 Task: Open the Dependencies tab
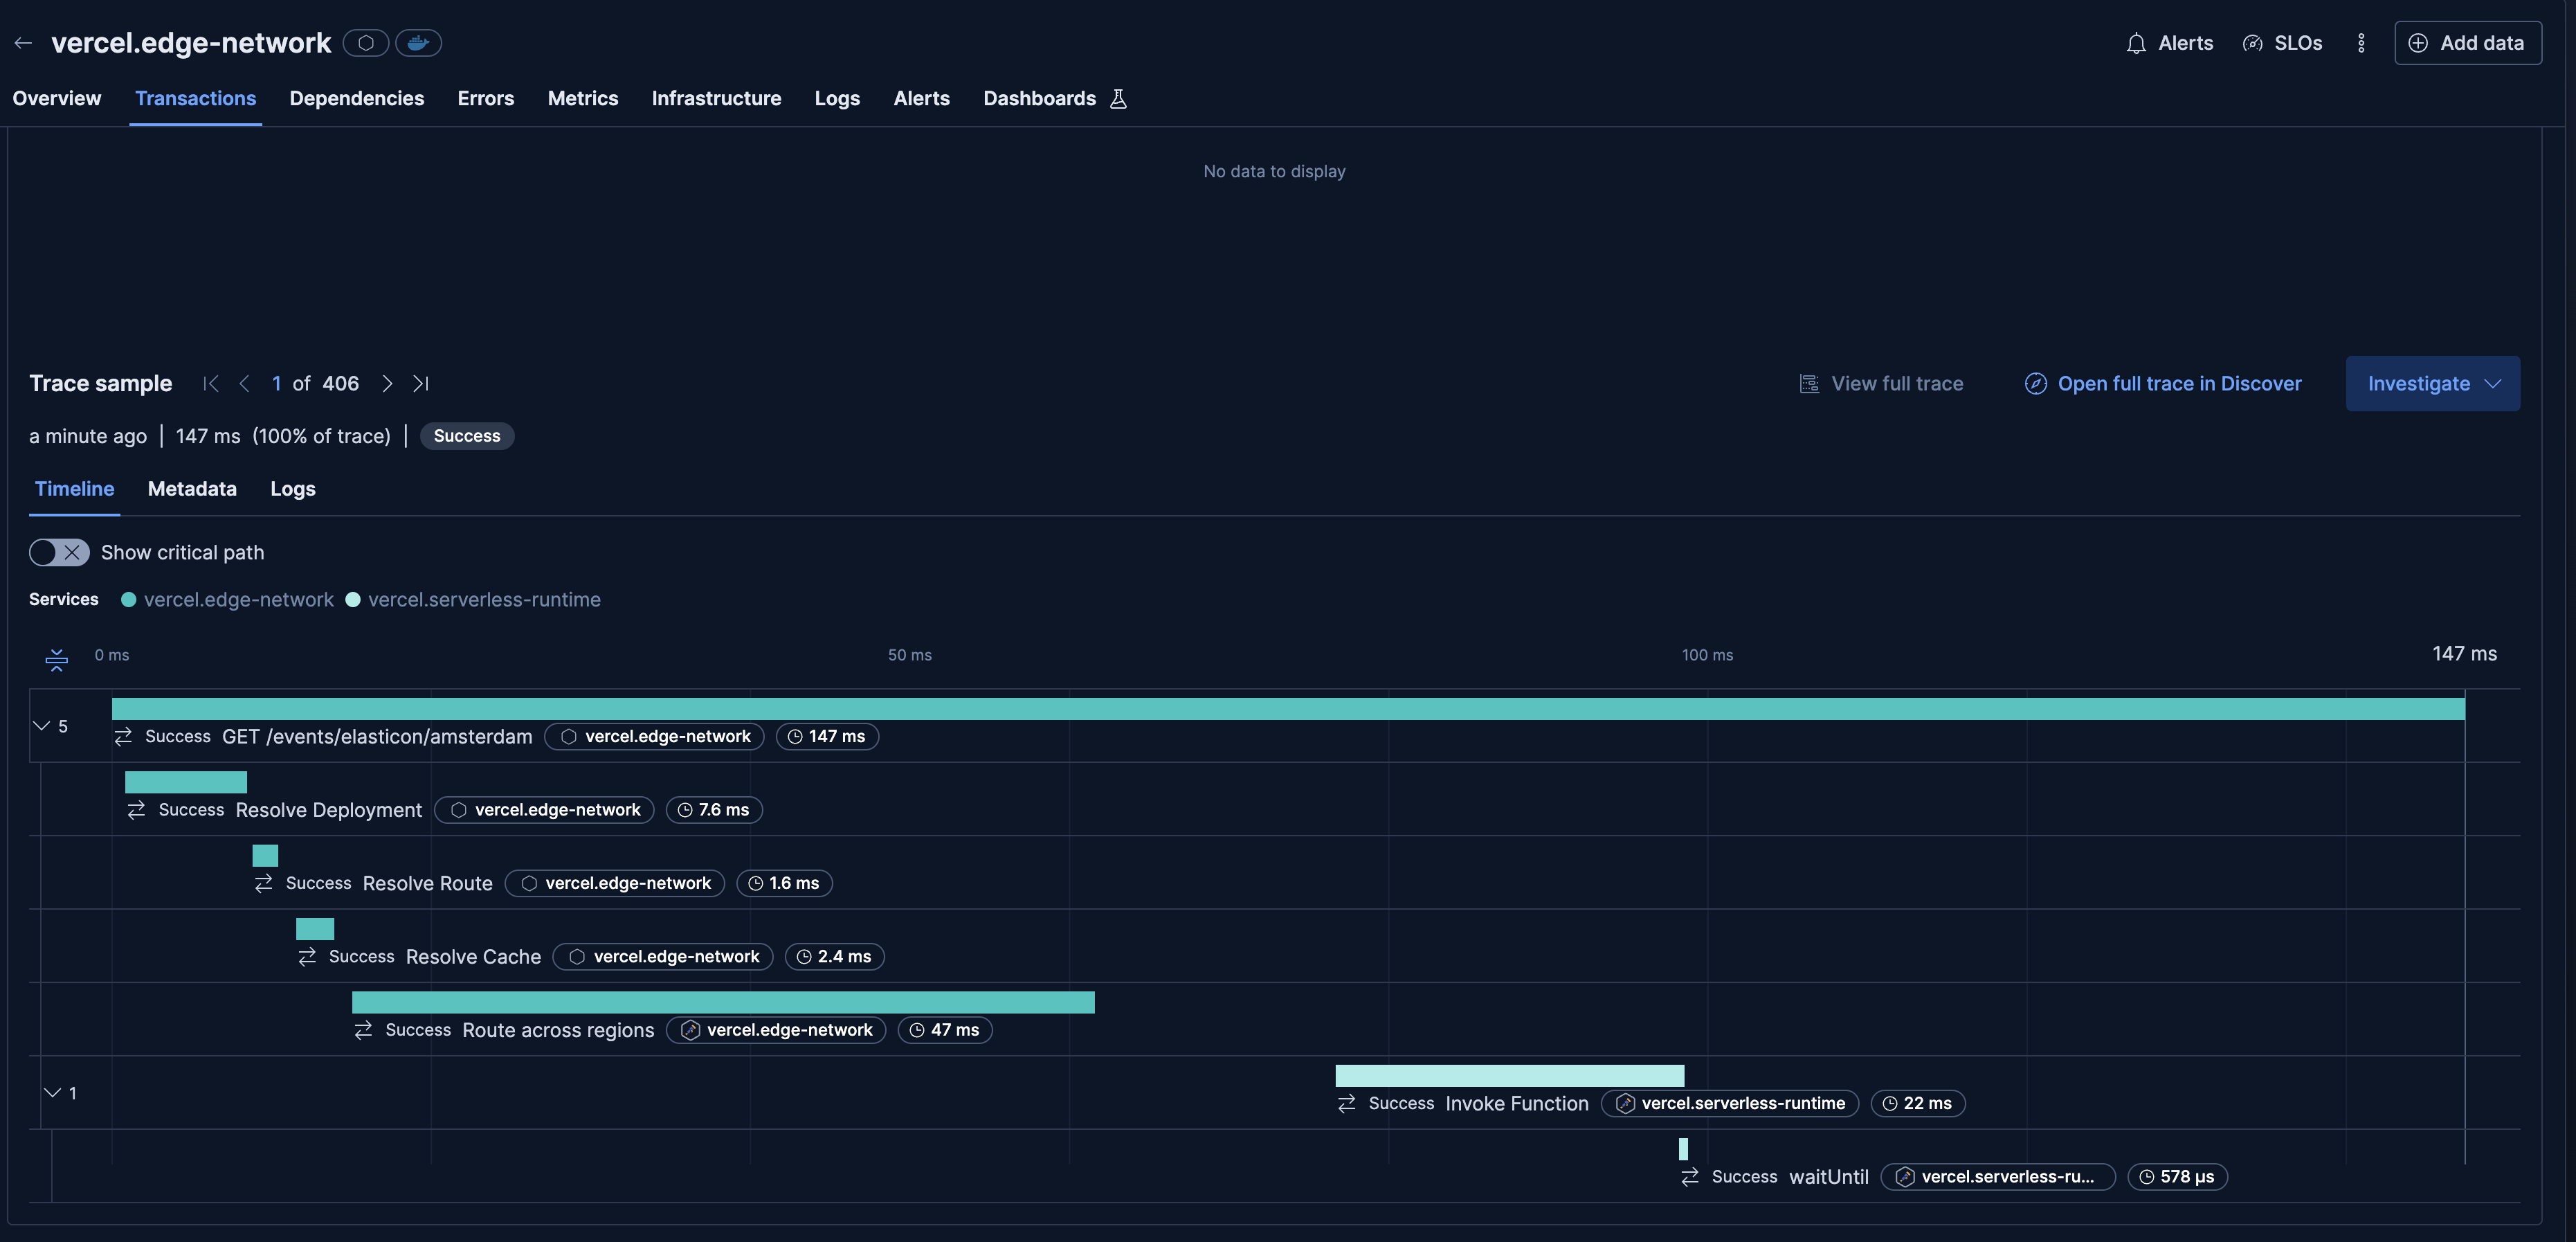click(x=357, y=99)
